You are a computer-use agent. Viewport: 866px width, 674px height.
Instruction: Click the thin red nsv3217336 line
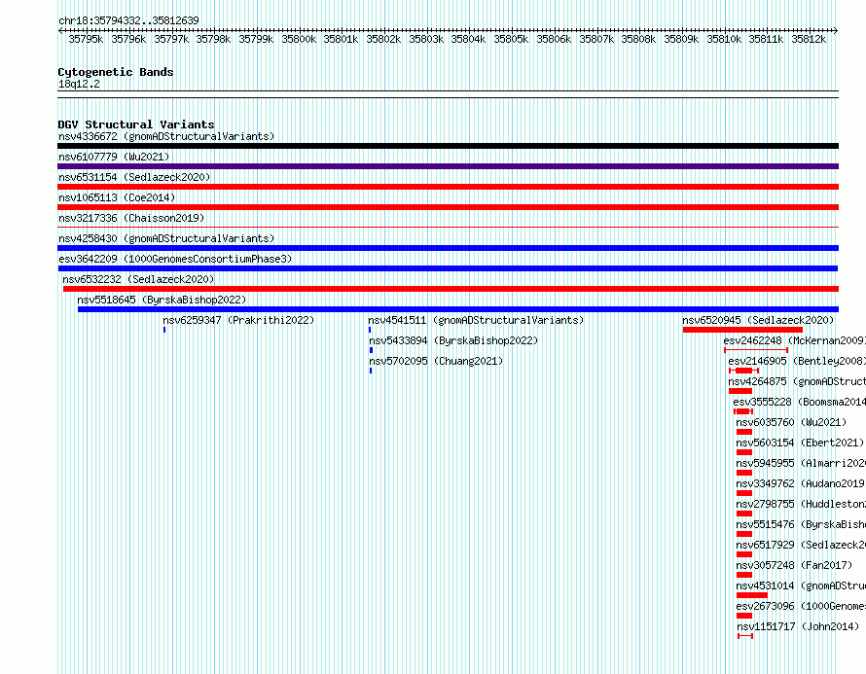448,227
